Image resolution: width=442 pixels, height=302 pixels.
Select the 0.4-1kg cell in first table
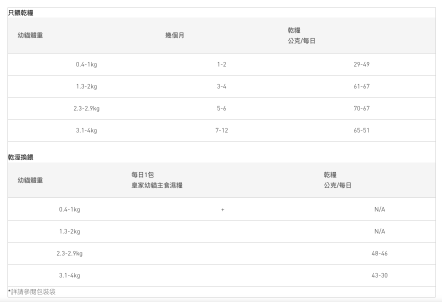pos(86,64)
